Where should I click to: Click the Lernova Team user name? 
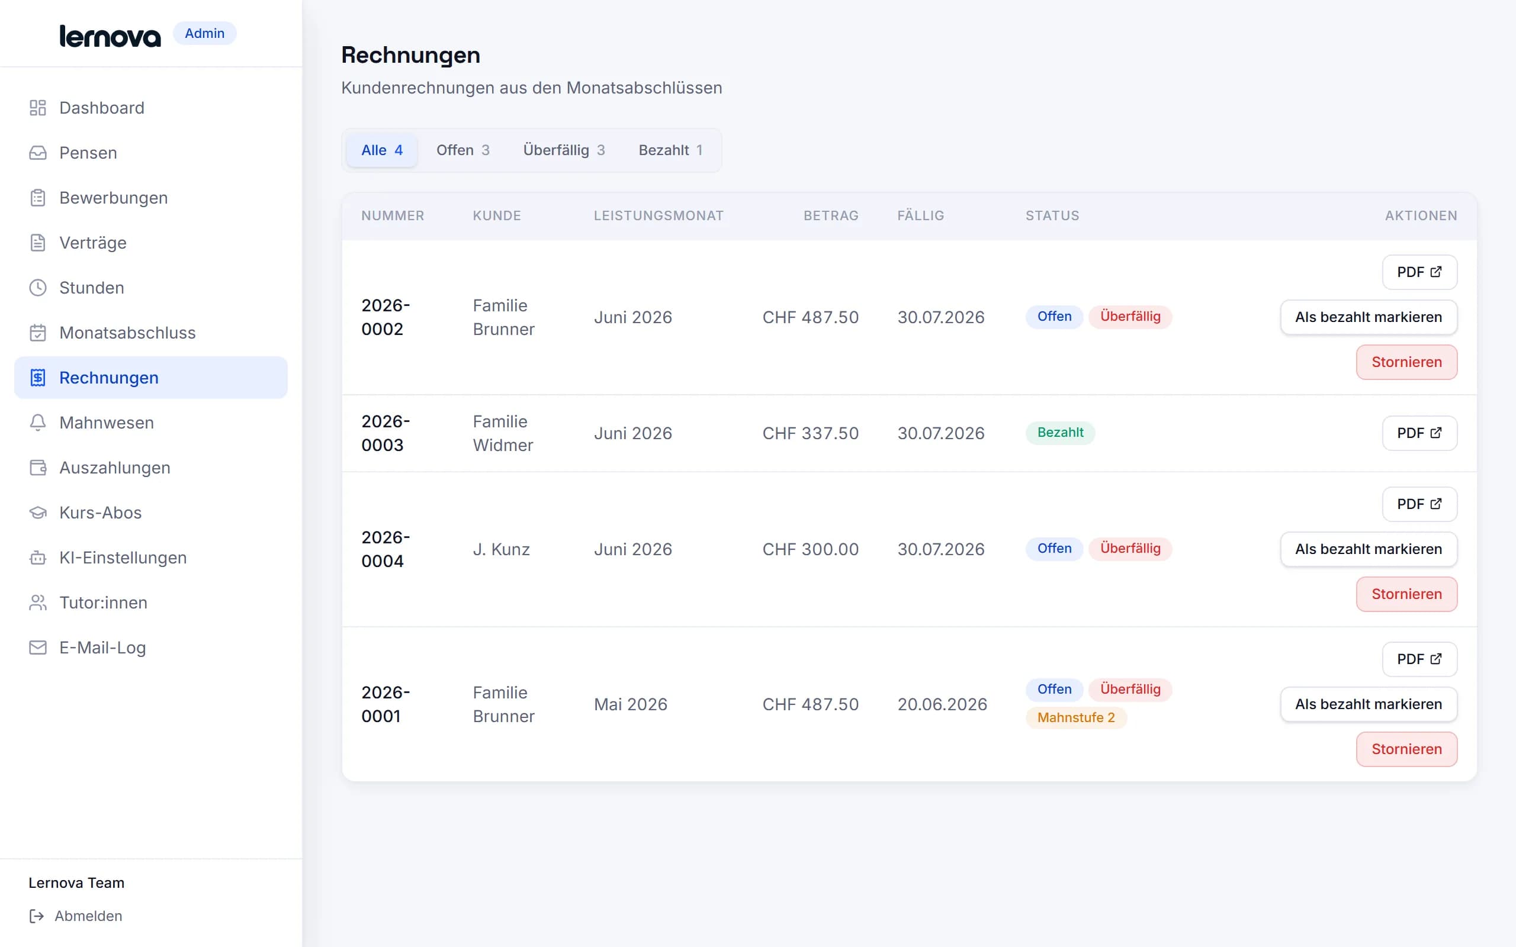point(76,882)
